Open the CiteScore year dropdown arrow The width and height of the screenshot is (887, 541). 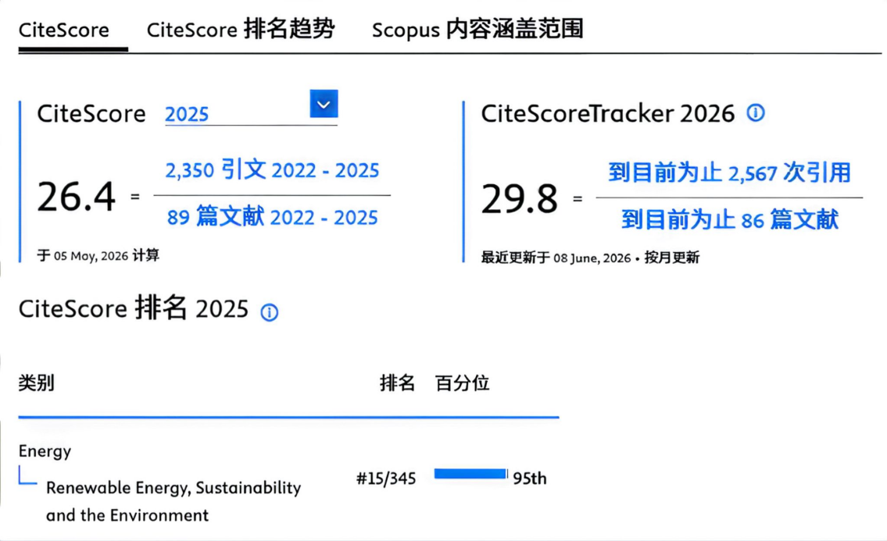pyautogui.click(x=324, y=104)
